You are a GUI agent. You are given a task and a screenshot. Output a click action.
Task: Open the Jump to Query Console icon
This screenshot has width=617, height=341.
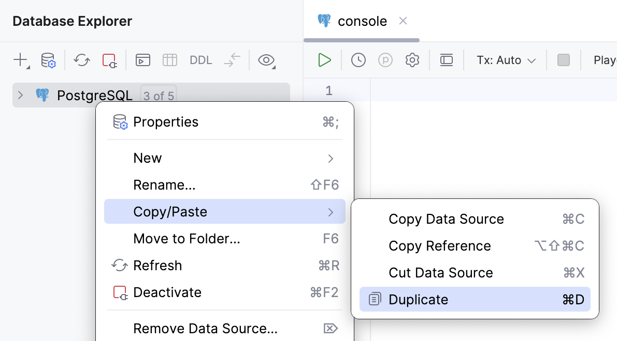coord(142,60)
